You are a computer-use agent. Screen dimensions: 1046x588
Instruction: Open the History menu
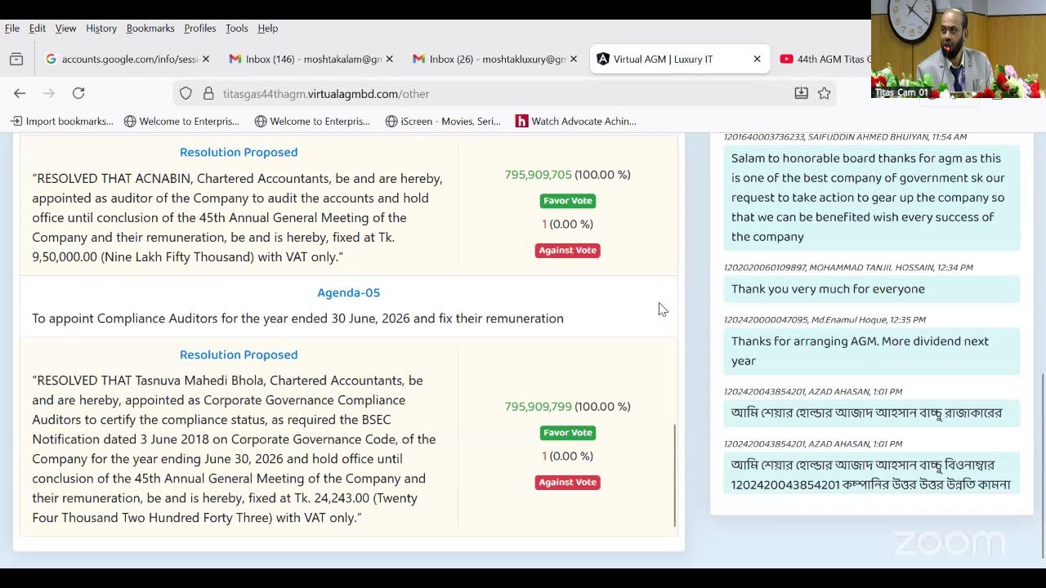click(x=101, y=28)
